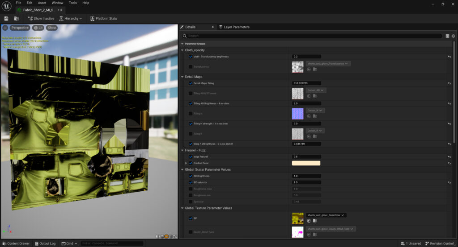
Task: Uncheck the Detail Maps Tiling checkbox
Action: pos(191,83)
